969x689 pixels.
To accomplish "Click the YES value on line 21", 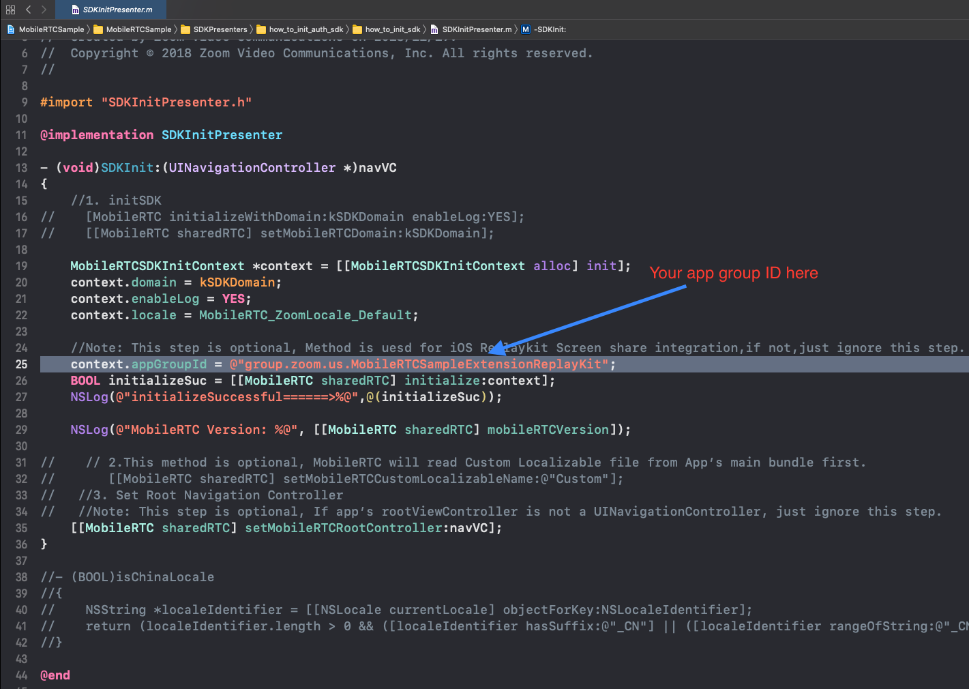I will tap(233, 299).
